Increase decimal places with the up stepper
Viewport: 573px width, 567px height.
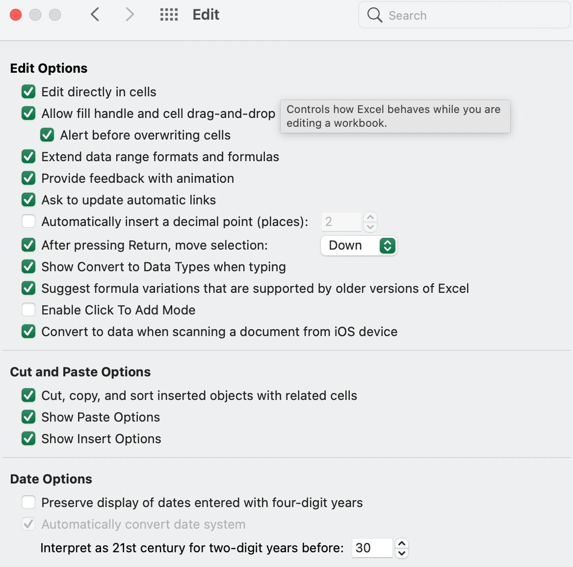tap(370, 217)
